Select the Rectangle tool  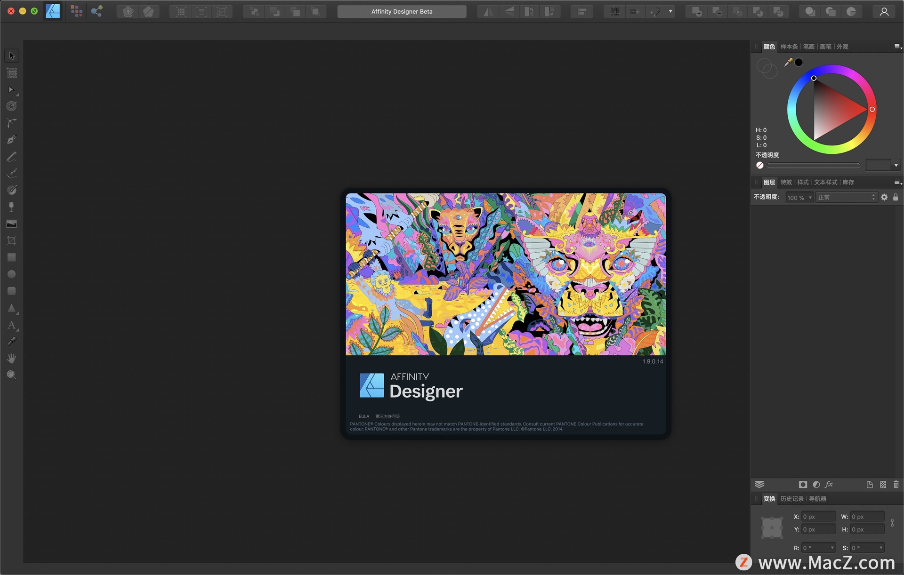coord(12,257)
